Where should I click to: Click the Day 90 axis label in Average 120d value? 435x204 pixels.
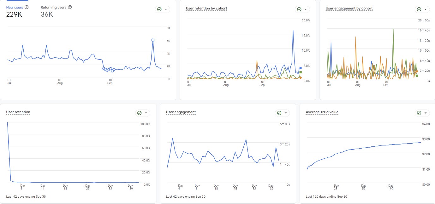click(x=391, y=187)
